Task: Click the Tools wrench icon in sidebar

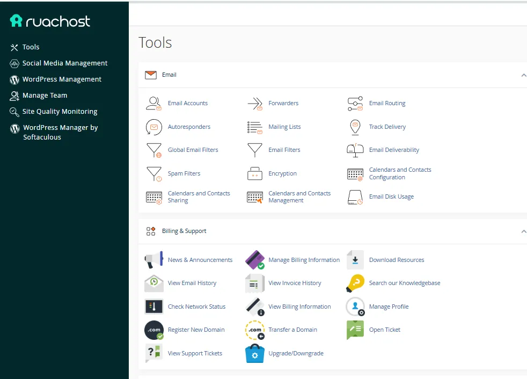Action: [14, 47]
